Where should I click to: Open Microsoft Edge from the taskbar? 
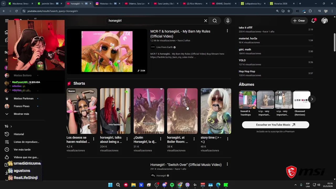[x=218, y=185]
